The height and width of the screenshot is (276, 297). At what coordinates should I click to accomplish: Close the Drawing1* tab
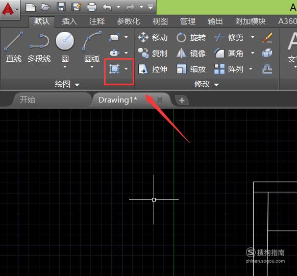point(160,100)
